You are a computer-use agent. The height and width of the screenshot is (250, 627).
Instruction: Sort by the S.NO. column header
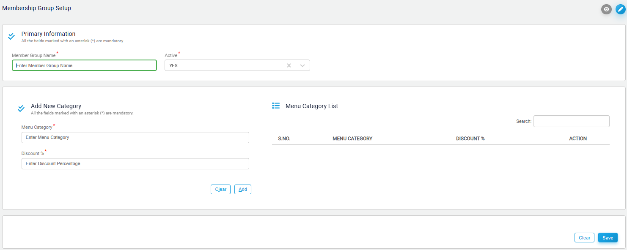point(284,139)
